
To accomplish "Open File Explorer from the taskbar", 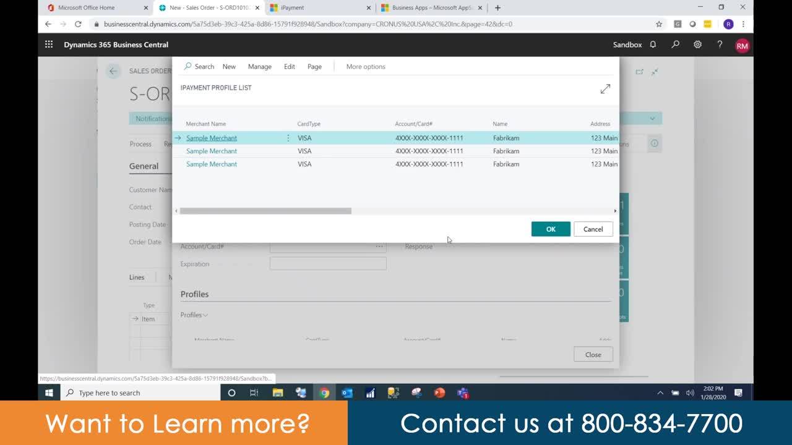I will pyautogui.click(x=278, y=392).
